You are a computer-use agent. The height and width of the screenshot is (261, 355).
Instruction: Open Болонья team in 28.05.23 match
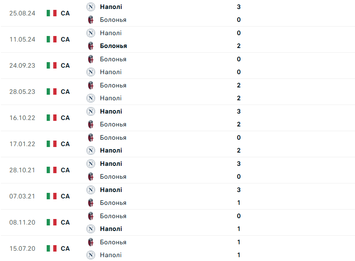tap(113, 85)
